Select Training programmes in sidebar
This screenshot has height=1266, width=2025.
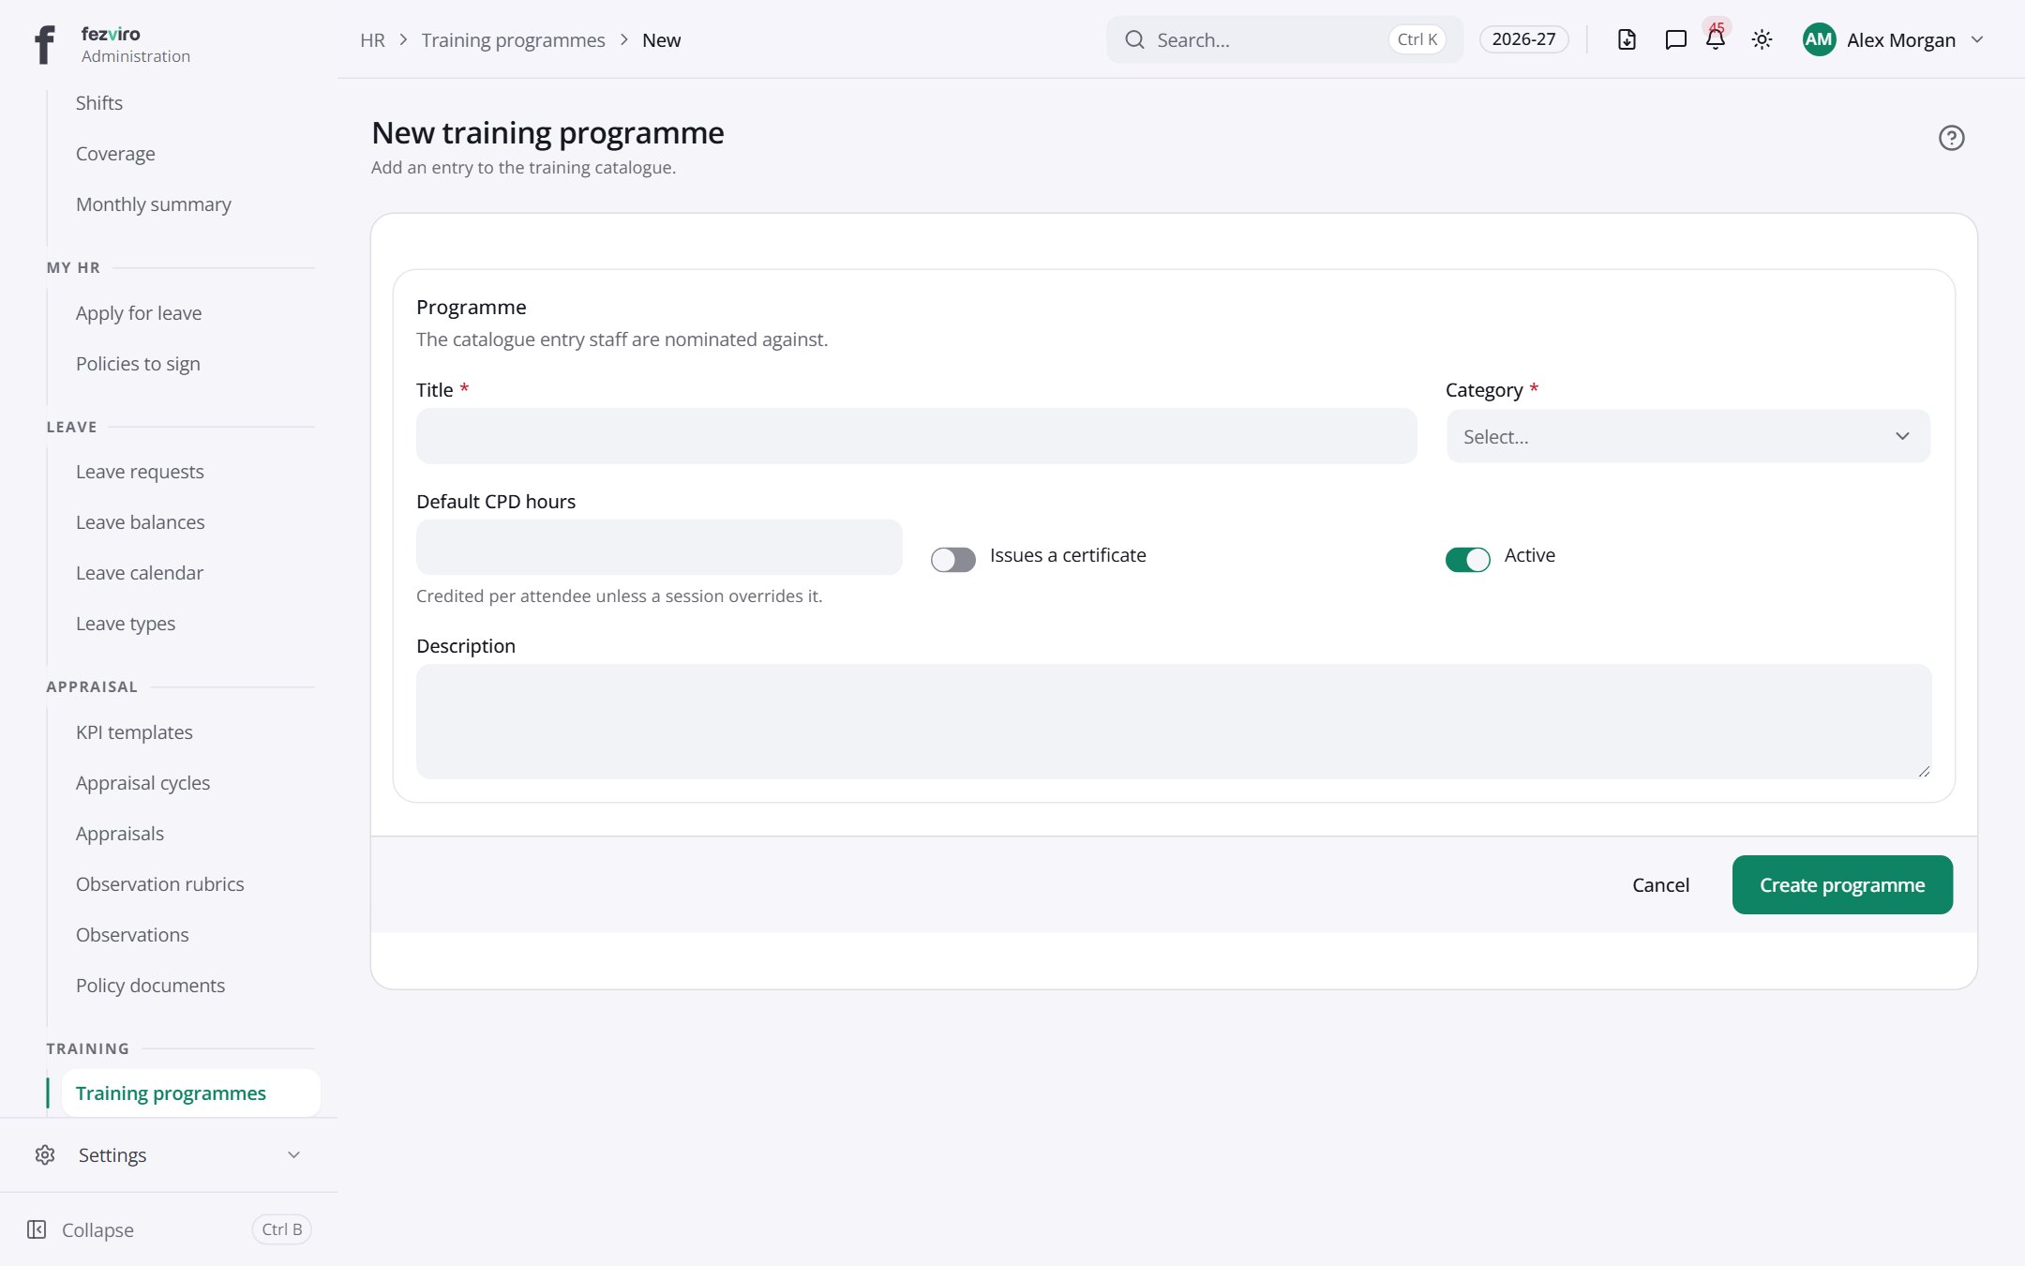pyautogui.click(x=190, y=1093)
